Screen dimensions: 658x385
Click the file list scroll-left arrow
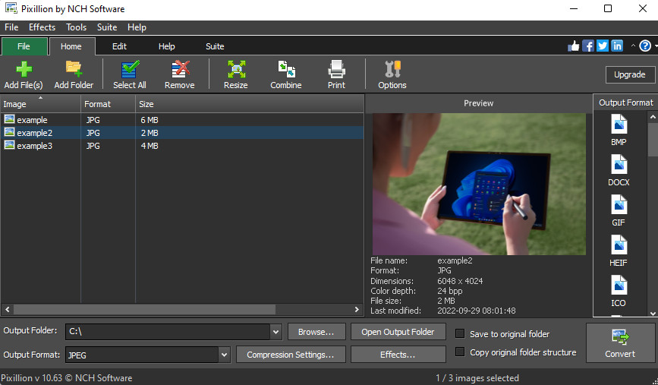(7, 309)
